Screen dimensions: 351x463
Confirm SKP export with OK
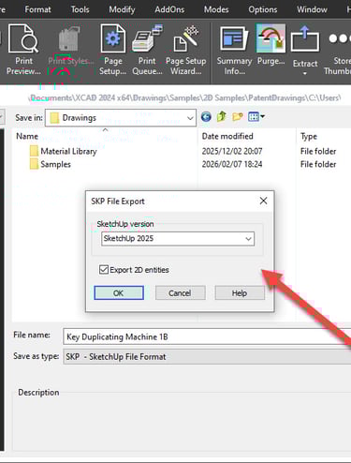(x=119, y=293)
